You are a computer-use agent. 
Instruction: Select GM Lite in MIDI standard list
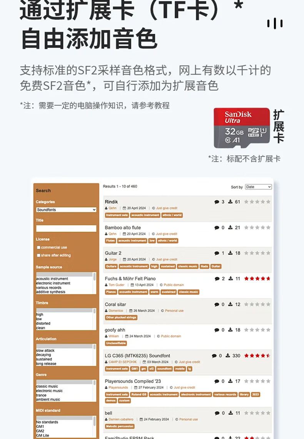tap(43, 436)
